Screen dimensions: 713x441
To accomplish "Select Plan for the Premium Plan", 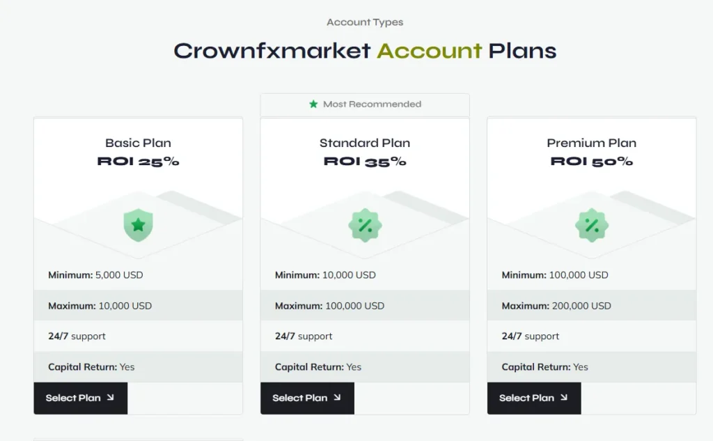I will tap(533, 398).
